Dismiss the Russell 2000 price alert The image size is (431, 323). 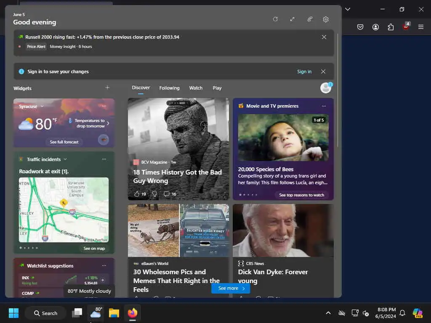324,37
